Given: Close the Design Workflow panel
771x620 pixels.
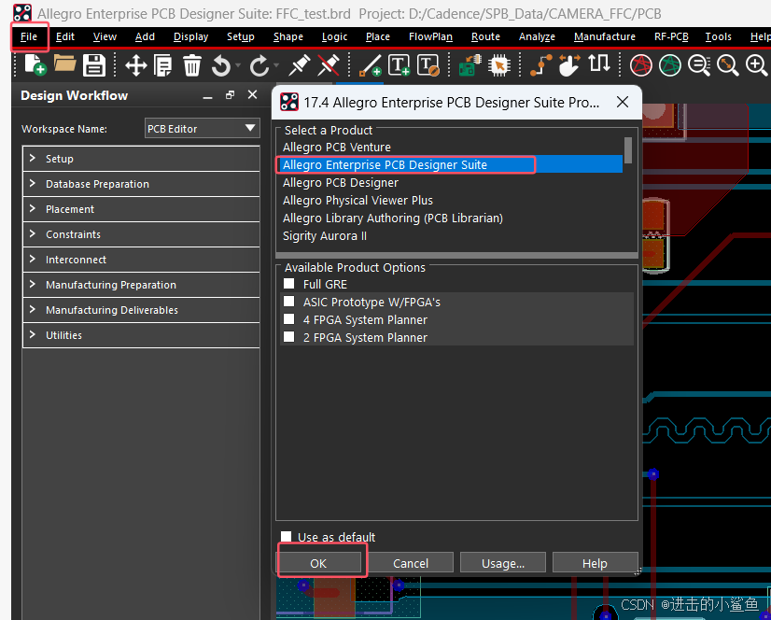Looking at the screenshot, I should click(x=252, y=95).
